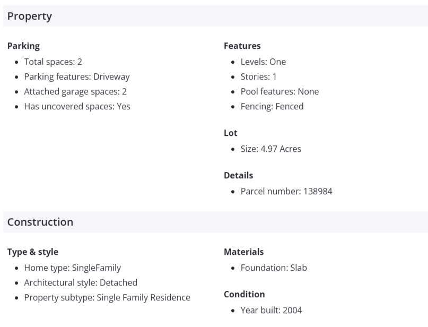Select the Size: 4.97 Acres entry
This screenshot has width=428, height=327.
pos(270,149)
